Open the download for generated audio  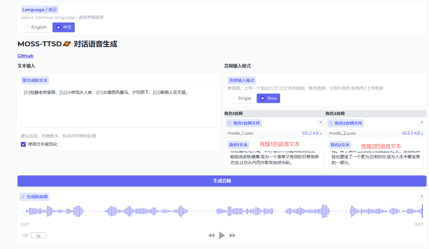(422, 196)
